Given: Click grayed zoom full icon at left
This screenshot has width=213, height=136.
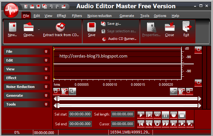Looking at the screenshot, I should tap(72, 91).
